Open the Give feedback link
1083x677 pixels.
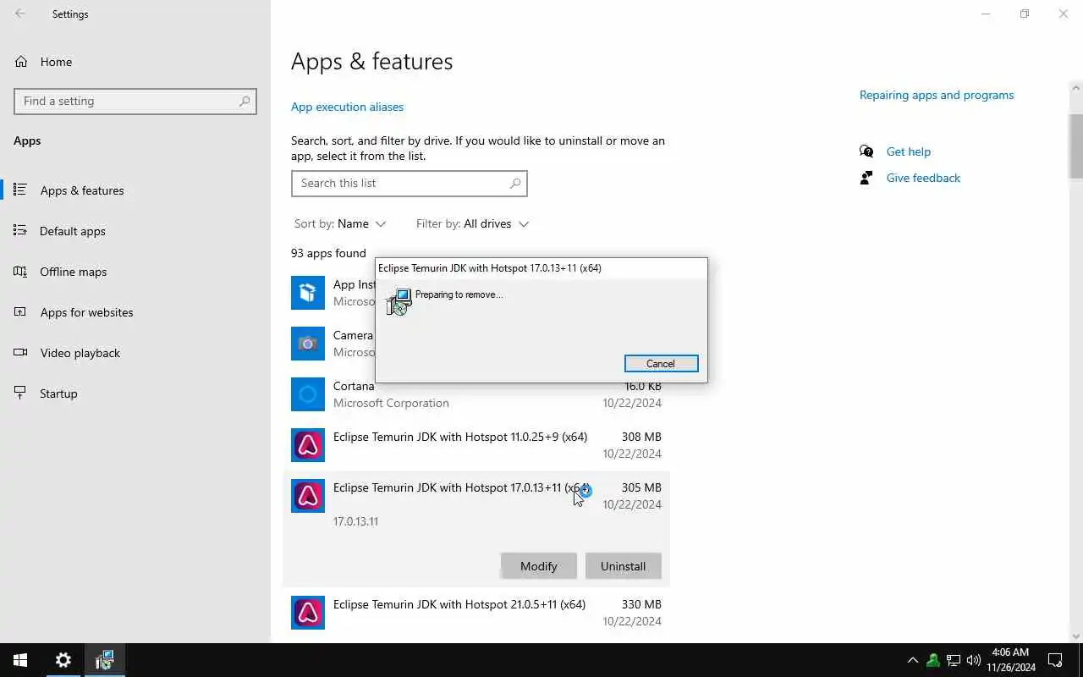pyautogui.click(x=923, y=178)
